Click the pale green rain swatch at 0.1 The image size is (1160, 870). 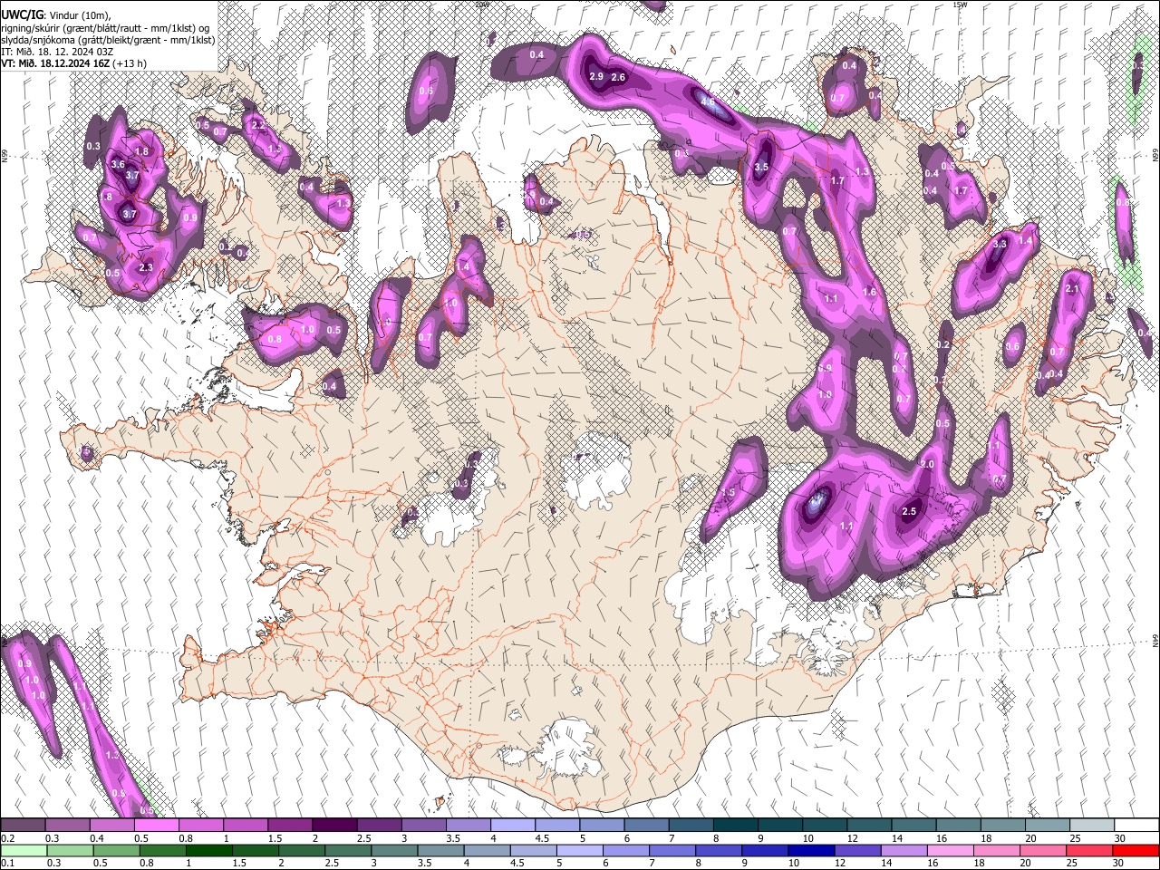(x=23, y=850)
